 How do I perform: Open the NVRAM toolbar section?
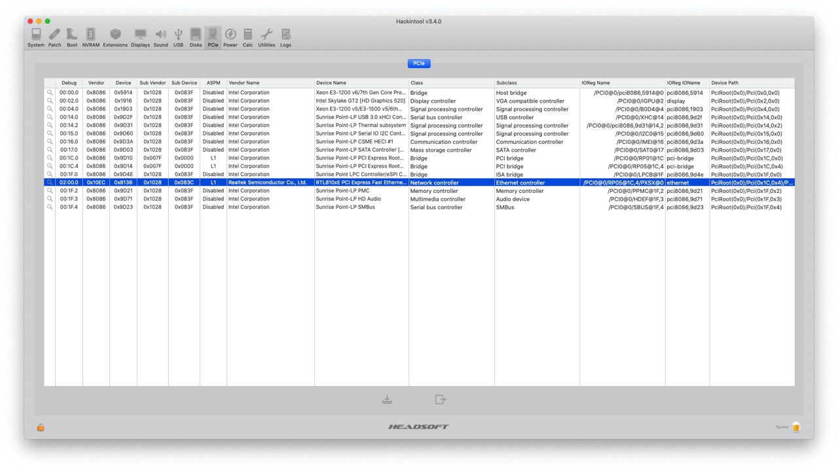click(91, 37)
